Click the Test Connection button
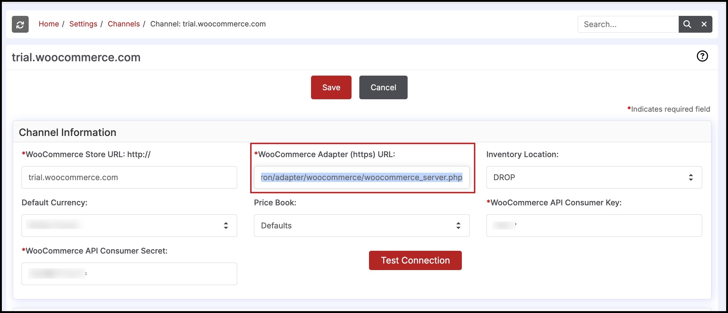The height and width of the screenshot is (313, 728). 415,260
